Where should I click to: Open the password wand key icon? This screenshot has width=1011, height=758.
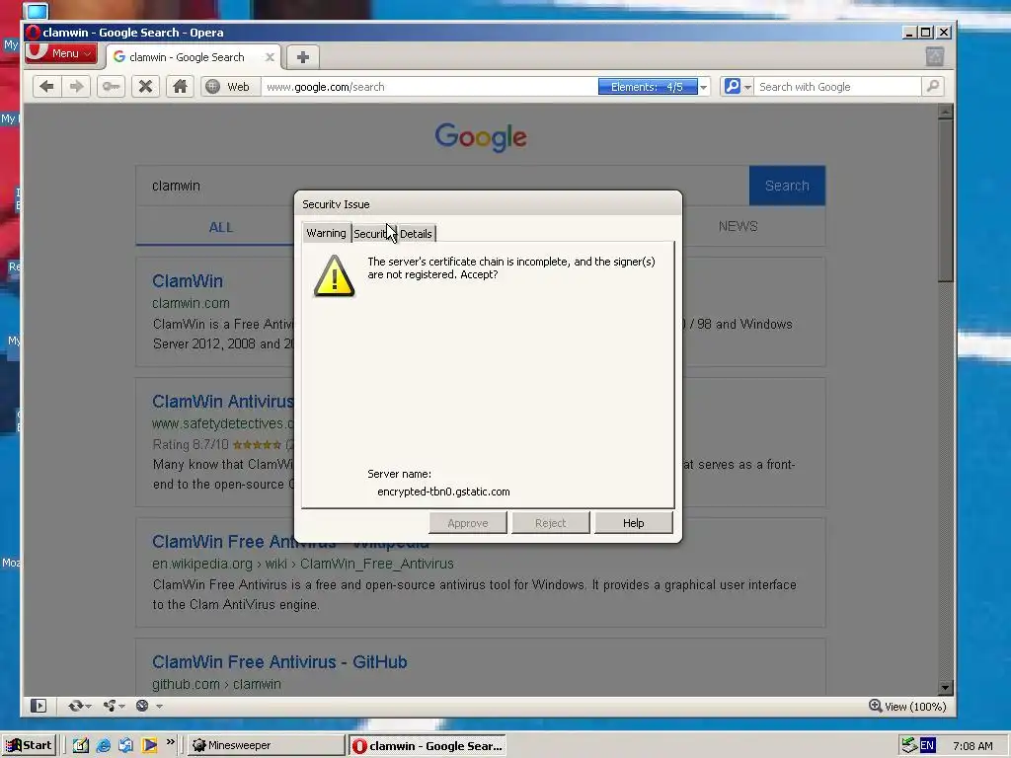111,87
